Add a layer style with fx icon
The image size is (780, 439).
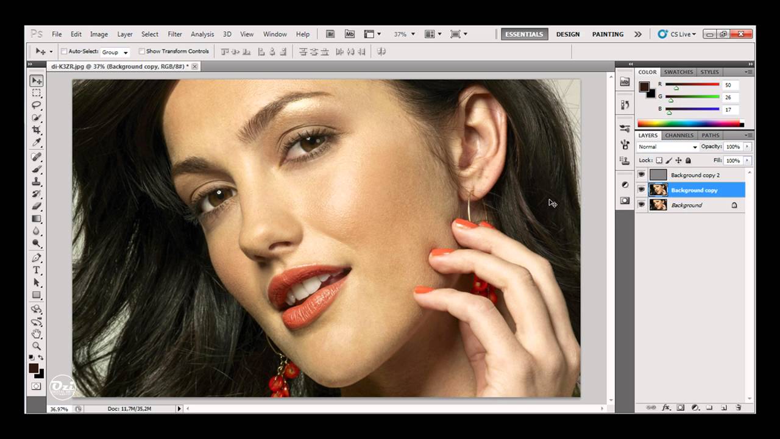666,407
